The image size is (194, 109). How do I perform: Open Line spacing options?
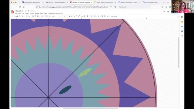(92, 16)
